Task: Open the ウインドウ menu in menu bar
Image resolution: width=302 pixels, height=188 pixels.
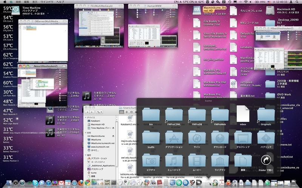Action: (x=47, y=2)
